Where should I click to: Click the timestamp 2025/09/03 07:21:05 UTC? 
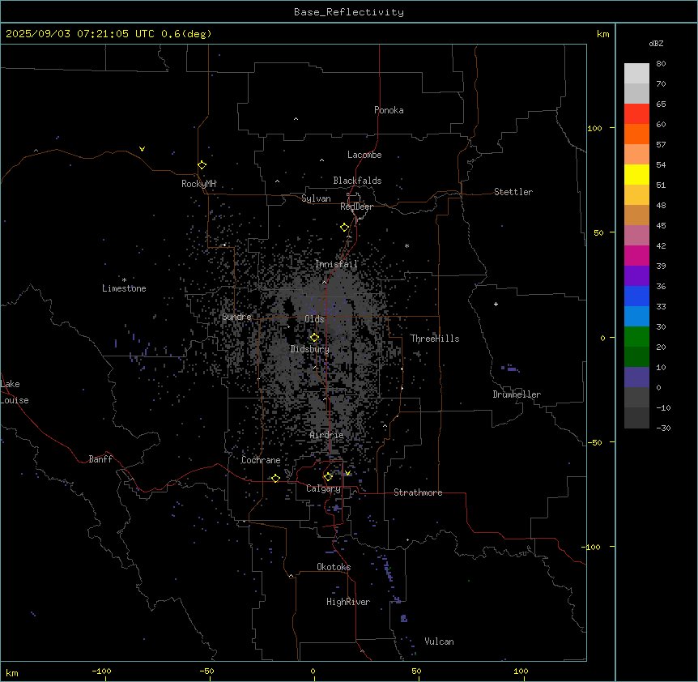point(80,34)
